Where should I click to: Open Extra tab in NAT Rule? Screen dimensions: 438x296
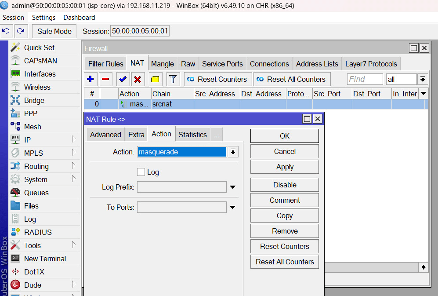[136, 135]
